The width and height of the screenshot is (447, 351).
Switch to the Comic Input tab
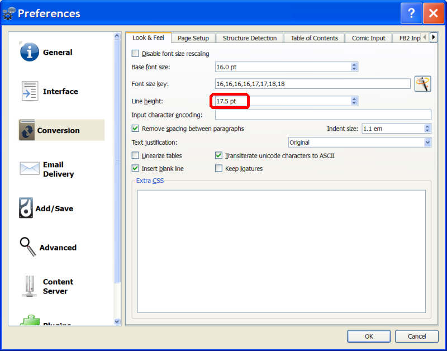tap(368, 38)
